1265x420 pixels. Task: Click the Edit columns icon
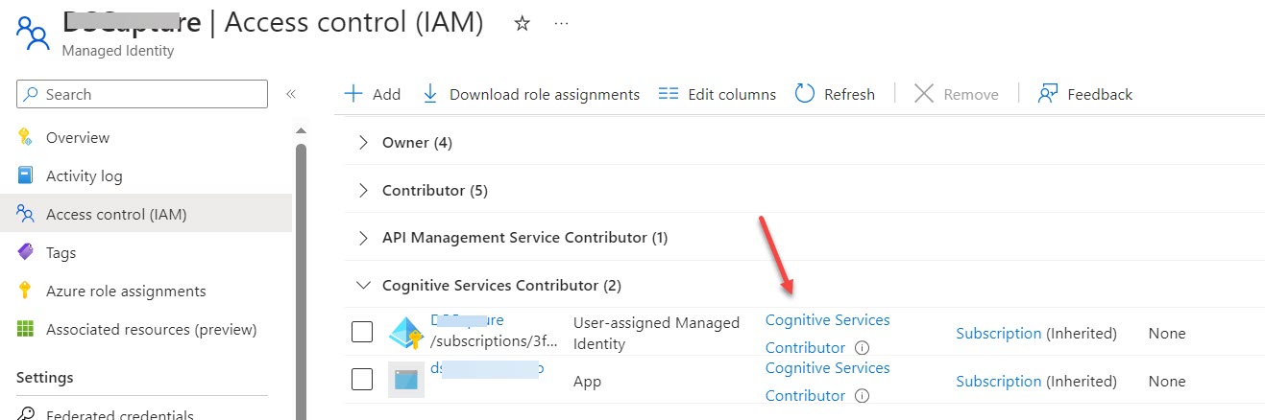pos(669,94)
